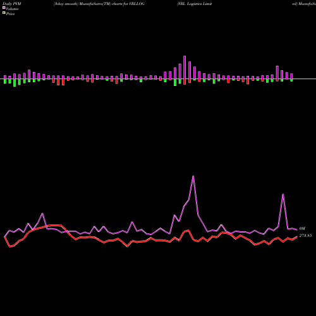316x316 pixels.
Task: Click the highest peak of the volume line
Action: (193, 176)
